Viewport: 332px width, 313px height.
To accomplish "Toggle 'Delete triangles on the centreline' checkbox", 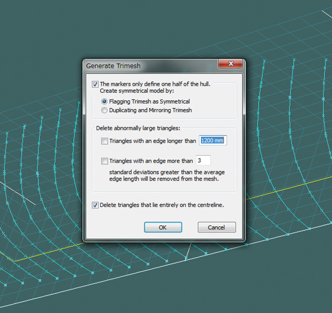I will [95, 205].
